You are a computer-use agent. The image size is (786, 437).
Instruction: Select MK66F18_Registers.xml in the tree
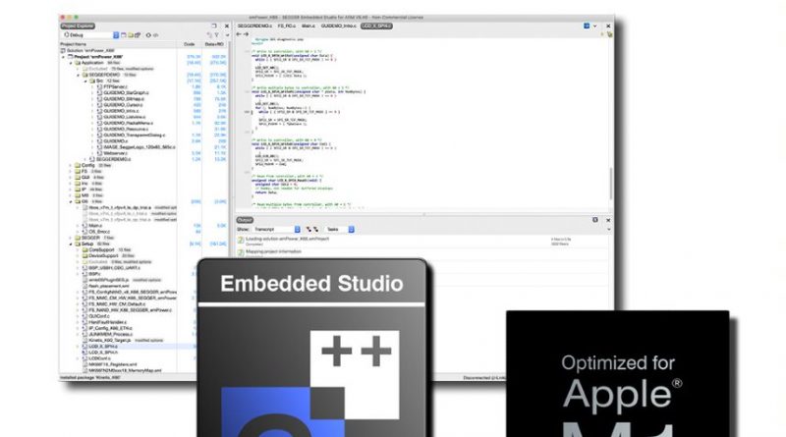[112, 364]
